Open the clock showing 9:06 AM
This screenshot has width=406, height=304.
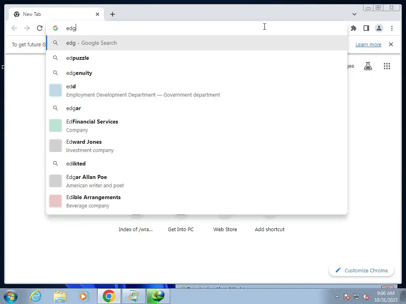386,296
